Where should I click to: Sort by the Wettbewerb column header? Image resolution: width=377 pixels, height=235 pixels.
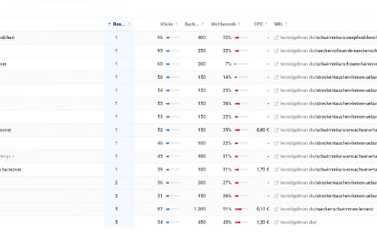pyautogui.click(x=223, y=24)
